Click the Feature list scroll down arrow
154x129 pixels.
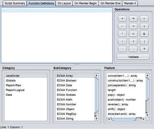[x=147, y=115]
